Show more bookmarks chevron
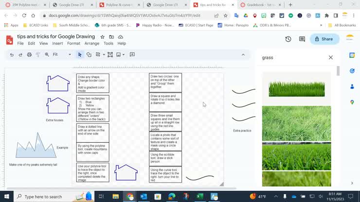The image size is (360, 202). (x=321, y=25)
